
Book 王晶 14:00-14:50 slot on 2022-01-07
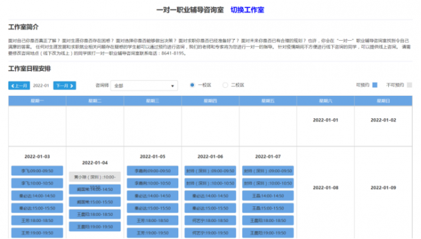[x=268, y=196]
